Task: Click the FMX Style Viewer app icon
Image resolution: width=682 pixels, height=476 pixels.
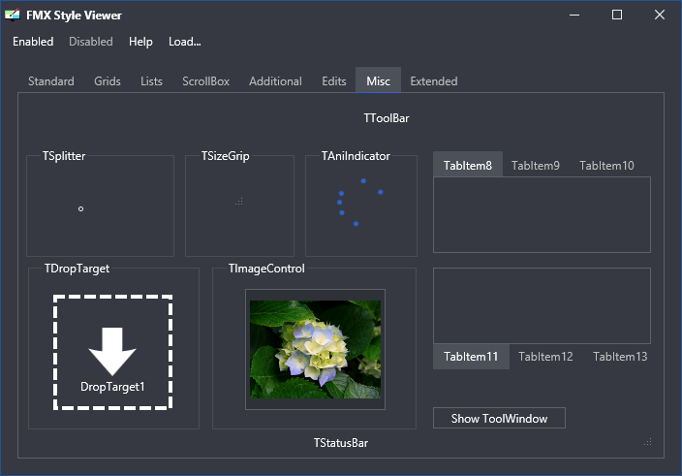Action: pyautogui.click(x=13, y=16)
